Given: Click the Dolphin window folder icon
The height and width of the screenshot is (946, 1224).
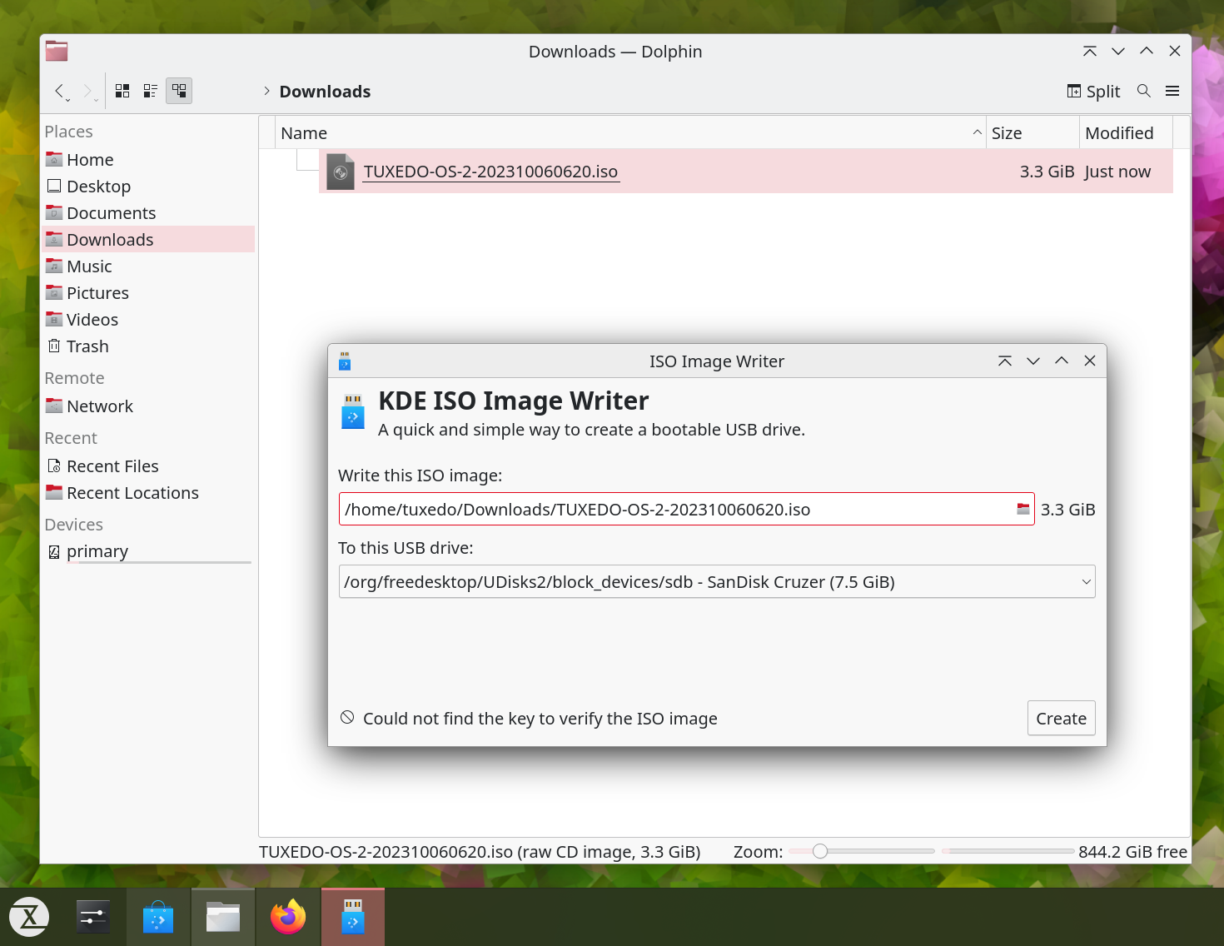Looking at the screenshot, I should [x=57, y=52].
